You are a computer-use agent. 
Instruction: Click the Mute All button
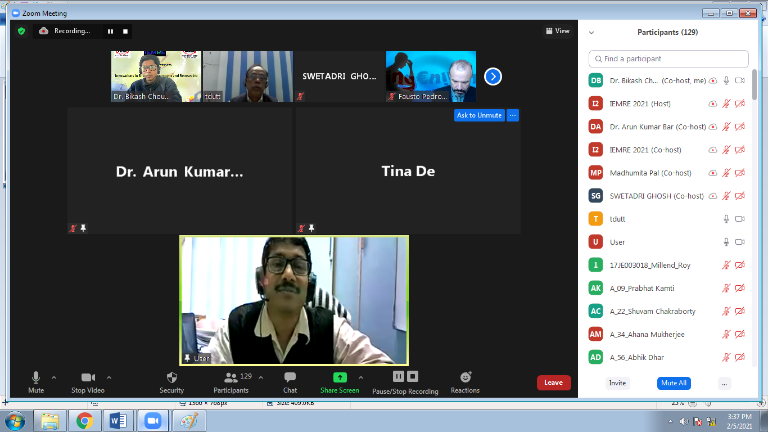[674, 383]
